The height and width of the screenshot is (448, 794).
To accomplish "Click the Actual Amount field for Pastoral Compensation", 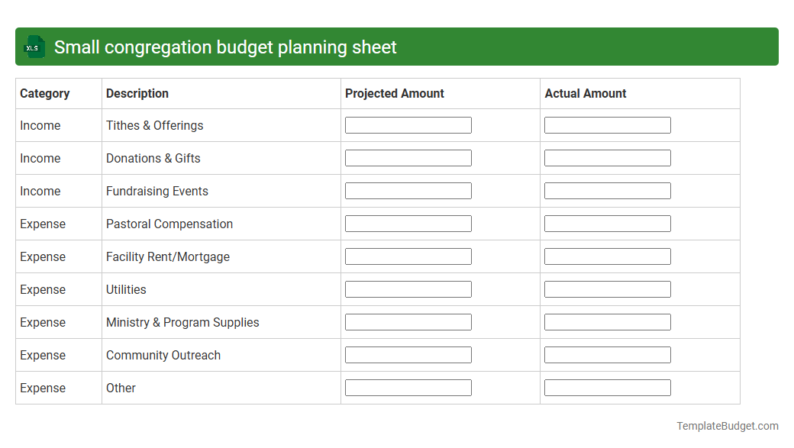I will point(607,223).
